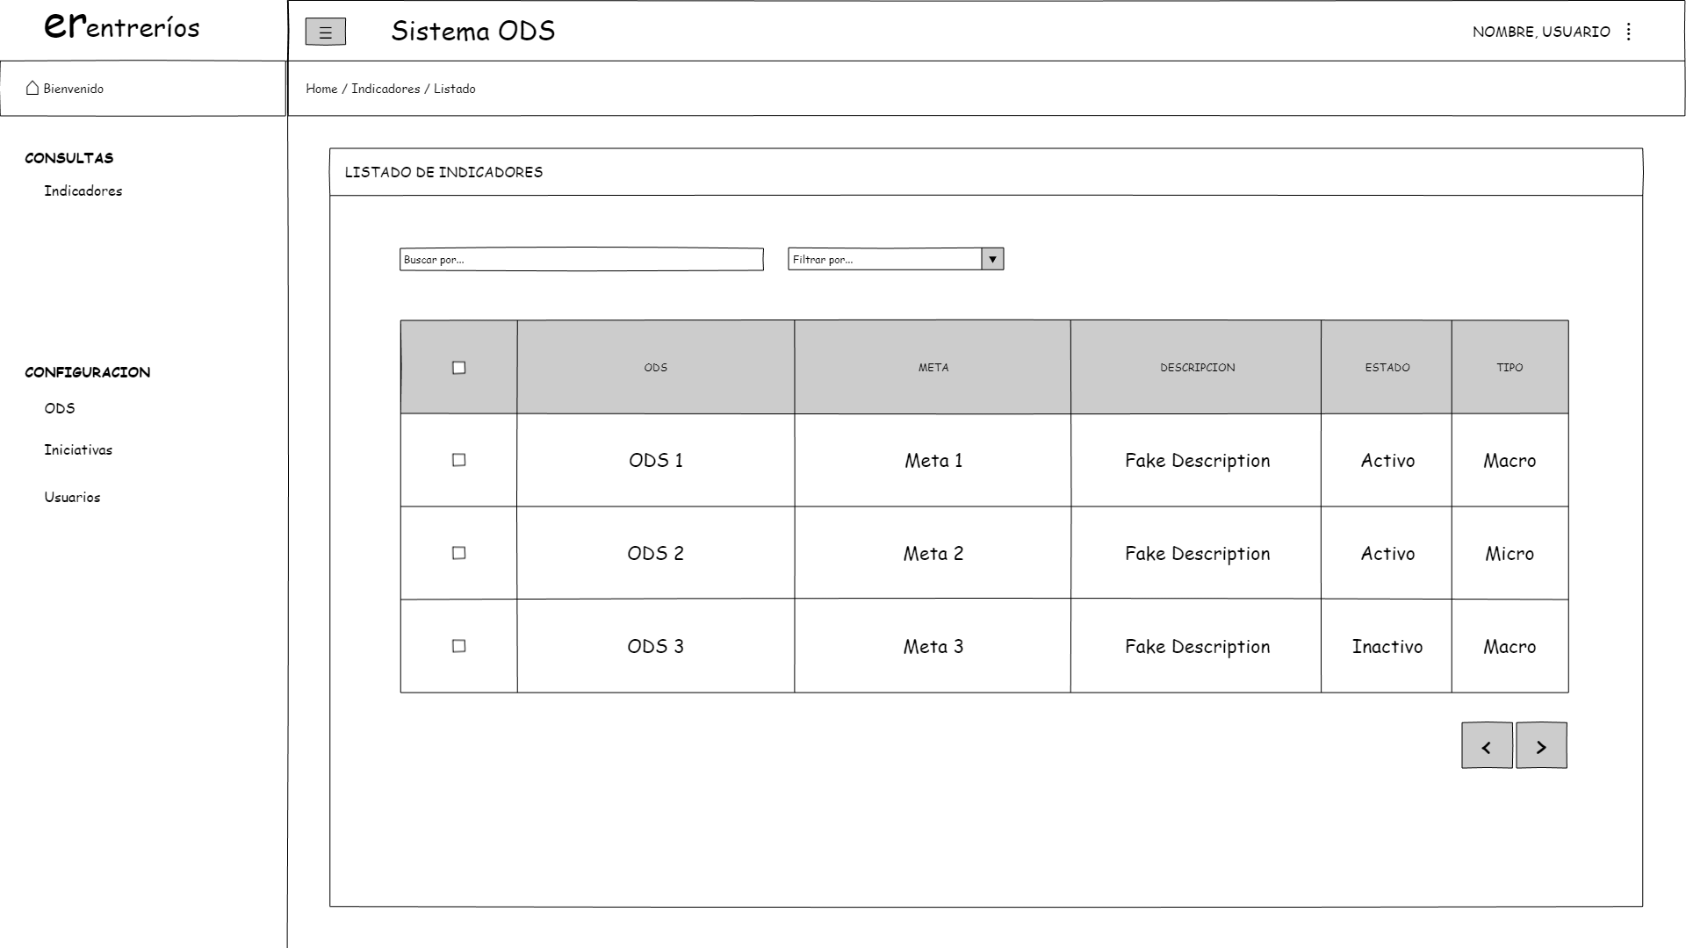Click the hamburger menu icon
Viewport: 1686px width, 948px height.
pos(325,32)
